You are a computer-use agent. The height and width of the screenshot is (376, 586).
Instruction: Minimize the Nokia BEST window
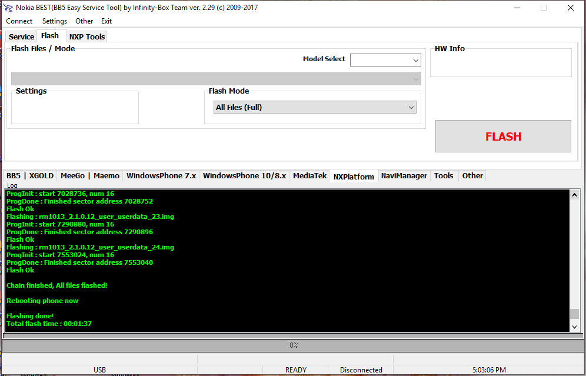(517, 8)
